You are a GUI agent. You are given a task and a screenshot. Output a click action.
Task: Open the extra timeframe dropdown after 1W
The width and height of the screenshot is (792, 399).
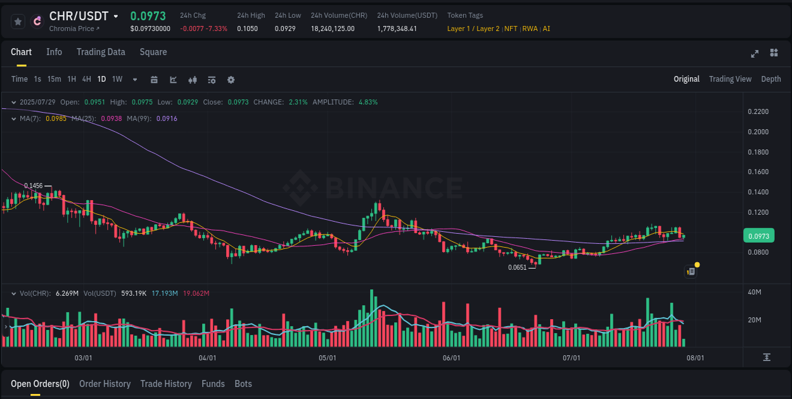coord(134,79)
